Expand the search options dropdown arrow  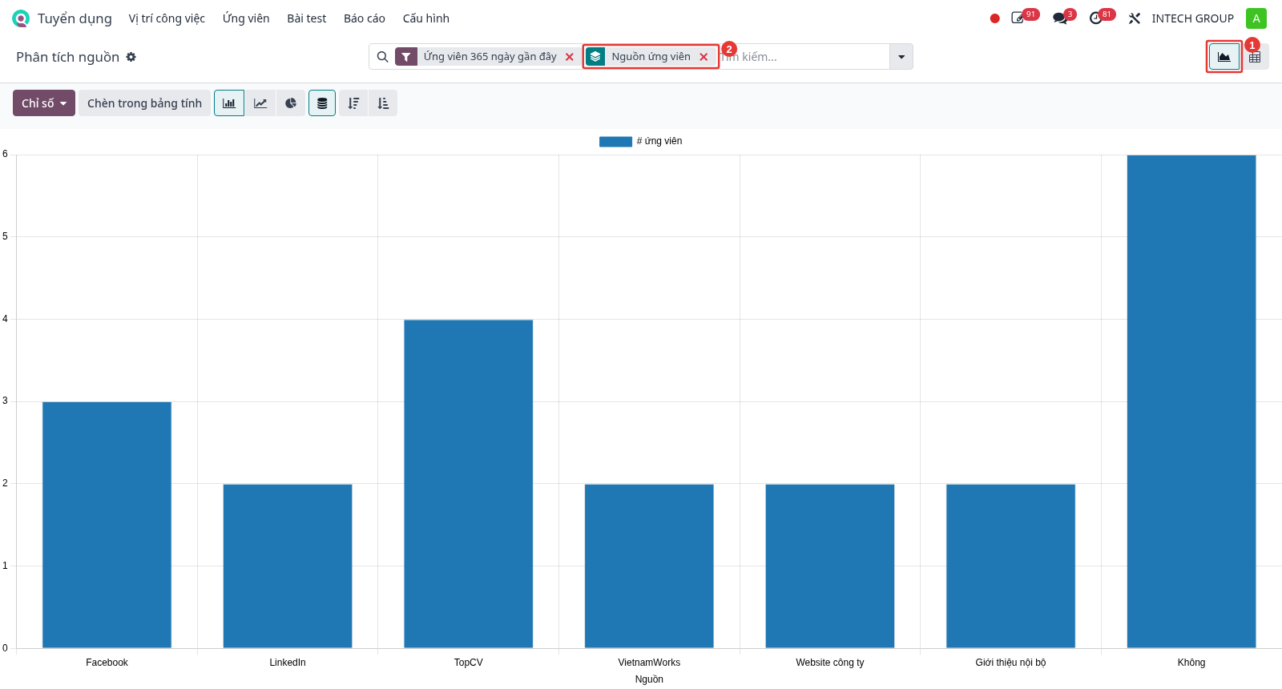[x=901, y=57]
